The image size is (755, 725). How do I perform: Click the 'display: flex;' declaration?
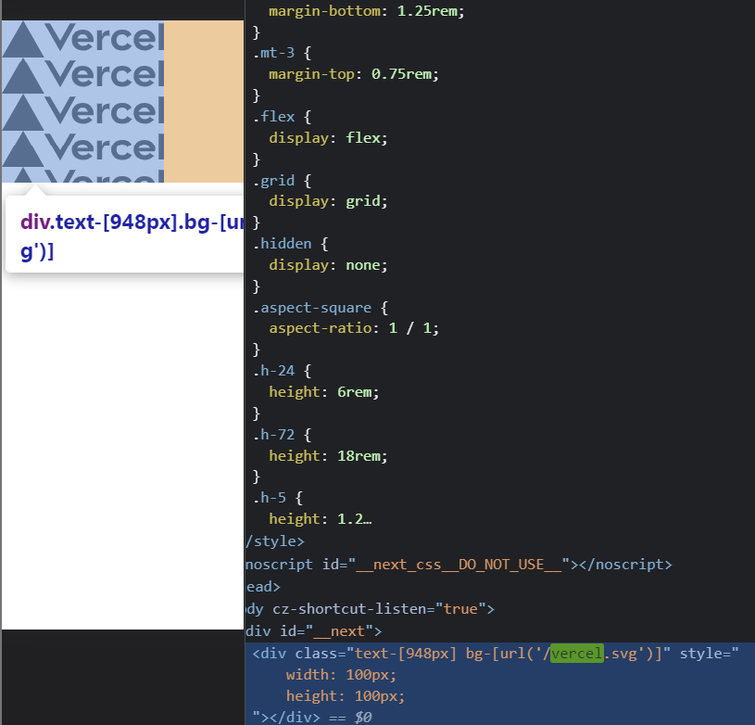pyautogui.click(x=328, y=138)
